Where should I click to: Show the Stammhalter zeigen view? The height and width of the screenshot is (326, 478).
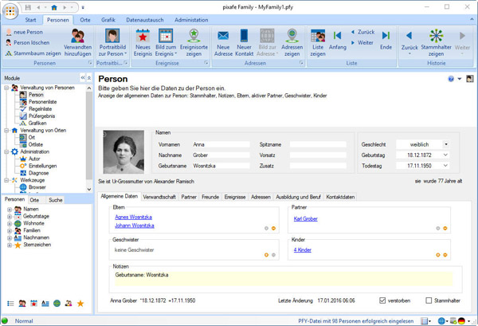point(436,37)
